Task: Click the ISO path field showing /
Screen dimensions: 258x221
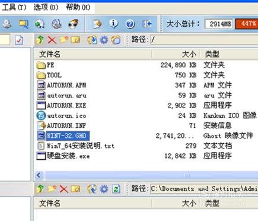Action: pos(204,40)
